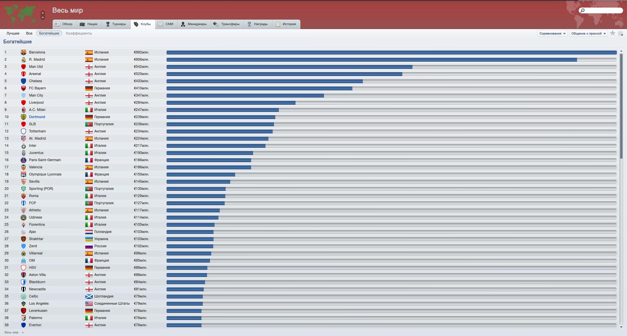Screen dimensions: 627x336
Task: Open the Liverpool club name
Action: (36, 102)
